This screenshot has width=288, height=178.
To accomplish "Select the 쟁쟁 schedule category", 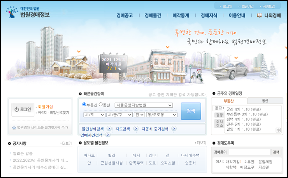I will (219, 115).
